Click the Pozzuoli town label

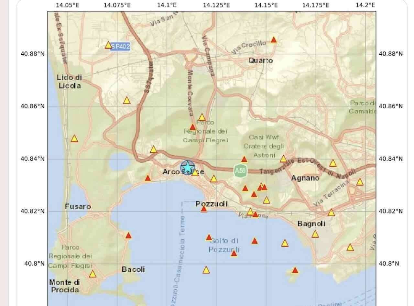tap(212, 204)
